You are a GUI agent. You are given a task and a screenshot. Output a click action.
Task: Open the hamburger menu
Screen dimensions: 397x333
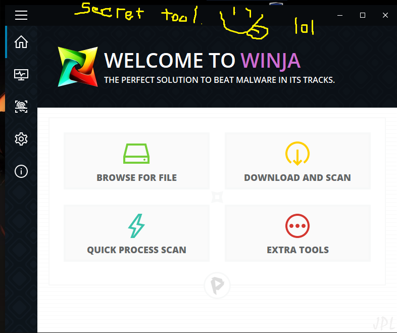tap(21, 15)
